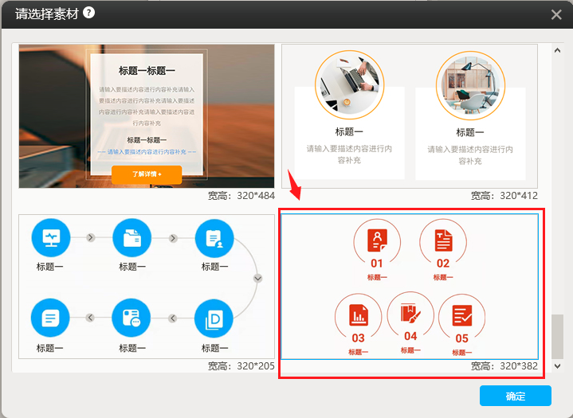The height and width of the screenshot is (418, 573).
Task: Select the red 05 checklist icon
Action: [461, 315]
